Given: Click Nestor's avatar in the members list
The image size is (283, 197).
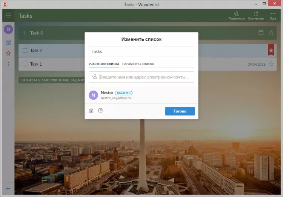Looking at the screenshot, I should tap(93, 95).
